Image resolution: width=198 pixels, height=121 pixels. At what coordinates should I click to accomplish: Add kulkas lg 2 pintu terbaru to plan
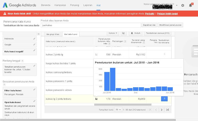coord(164,99)
